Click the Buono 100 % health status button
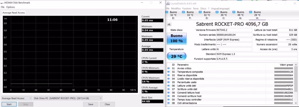299x107 pixels. 177,39
